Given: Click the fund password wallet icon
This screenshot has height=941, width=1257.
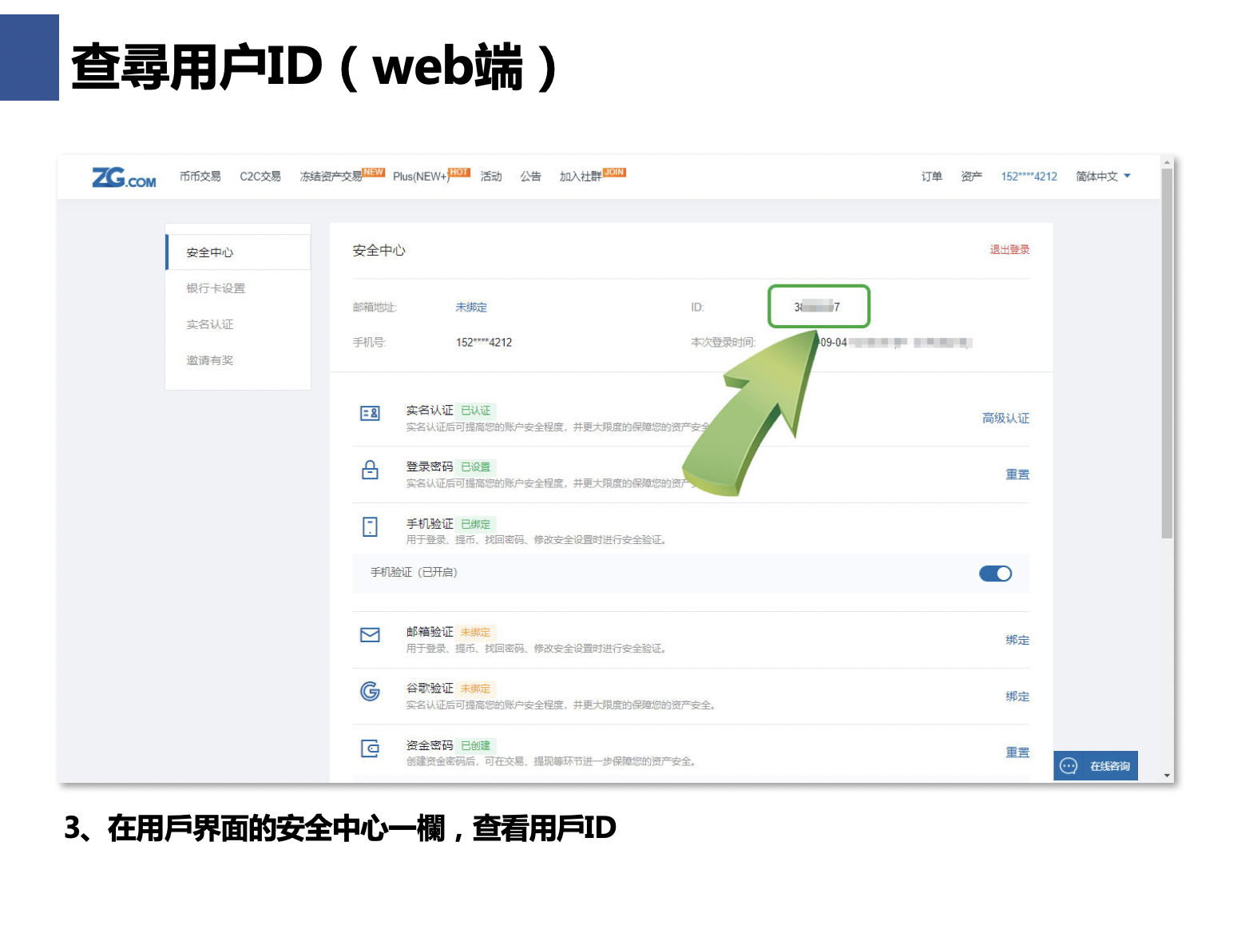Looking at the screenshot, I should pos(370,748).
